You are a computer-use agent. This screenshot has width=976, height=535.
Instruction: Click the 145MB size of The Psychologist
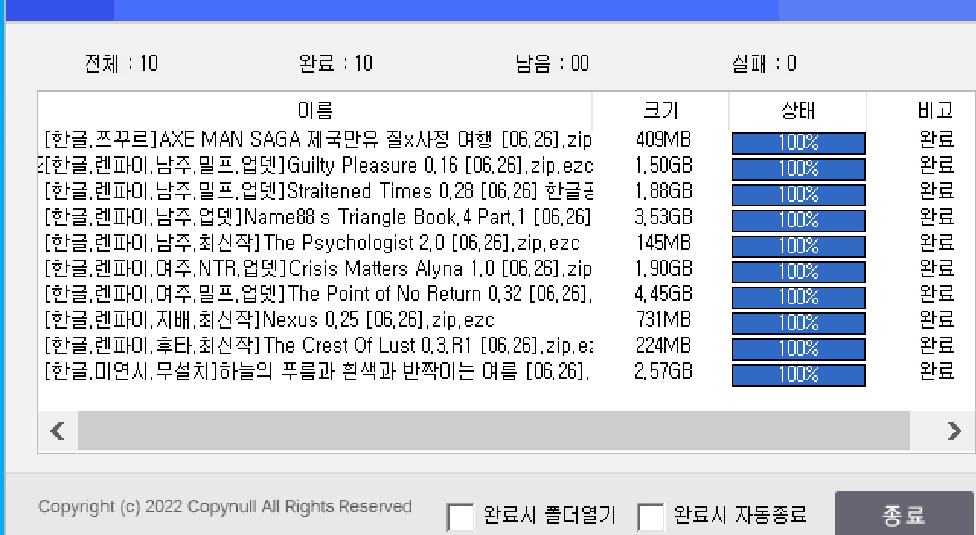663,243
